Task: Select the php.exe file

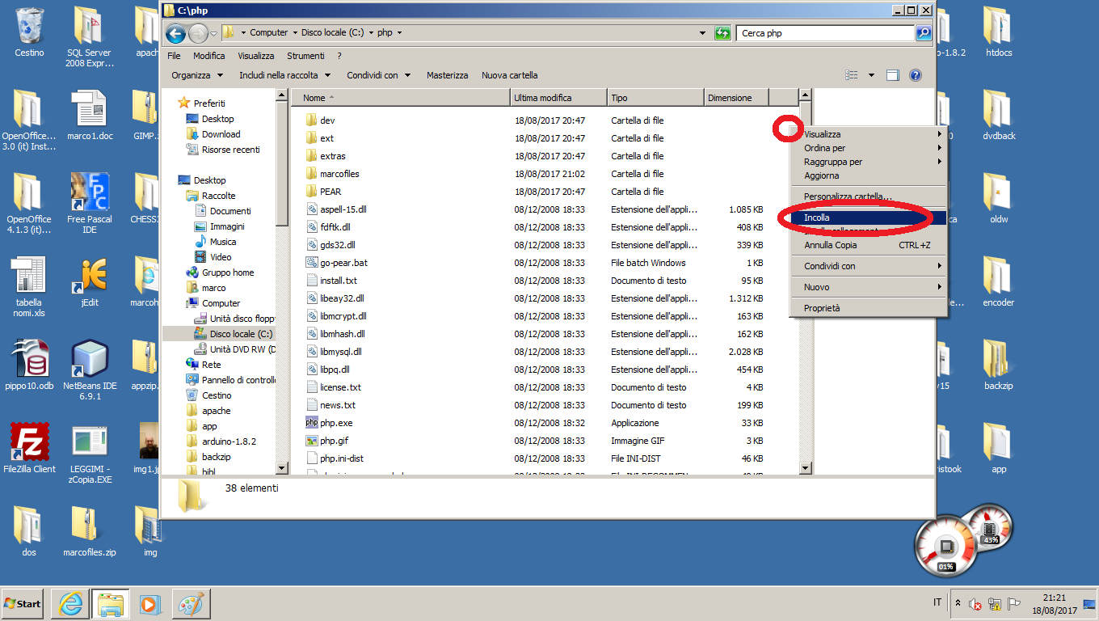Action: [x=335, y=423]
